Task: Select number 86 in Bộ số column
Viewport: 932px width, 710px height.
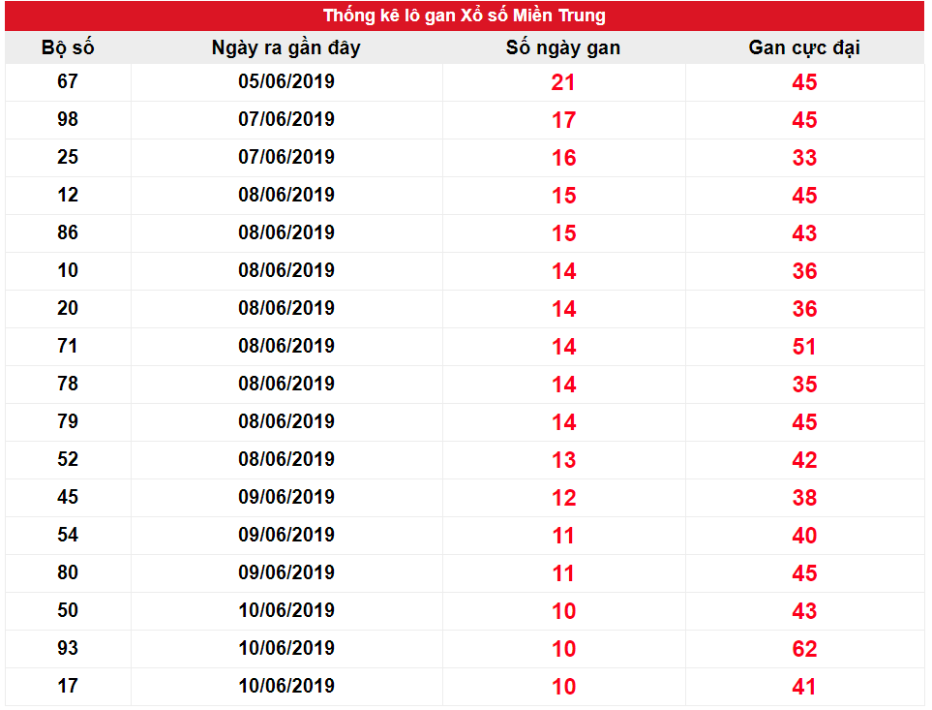Action: coord(68,232)
